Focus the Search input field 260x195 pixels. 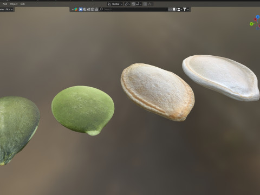coord(133,9)
